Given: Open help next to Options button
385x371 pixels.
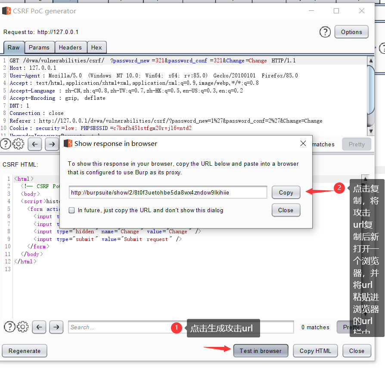Looking at the screenshot, I should point(325,32).
